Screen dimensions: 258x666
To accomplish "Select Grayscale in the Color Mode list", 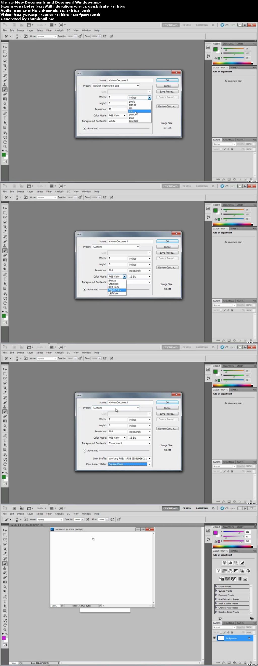I will (x=117, y=284).
